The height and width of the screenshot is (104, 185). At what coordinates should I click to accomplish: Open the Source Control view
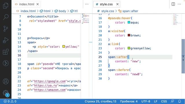[5, 29]
